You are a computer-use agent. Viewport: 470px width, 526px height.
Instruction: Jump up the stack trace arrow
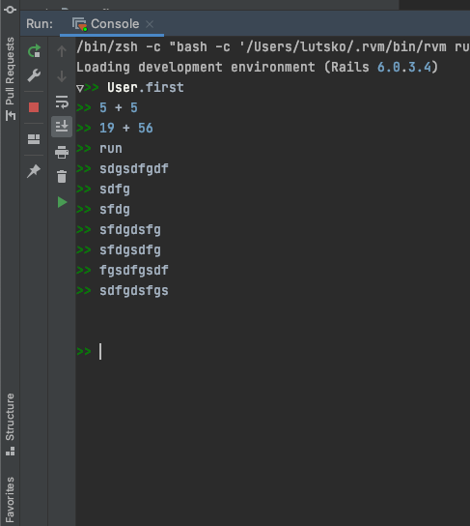coord(62,51)
